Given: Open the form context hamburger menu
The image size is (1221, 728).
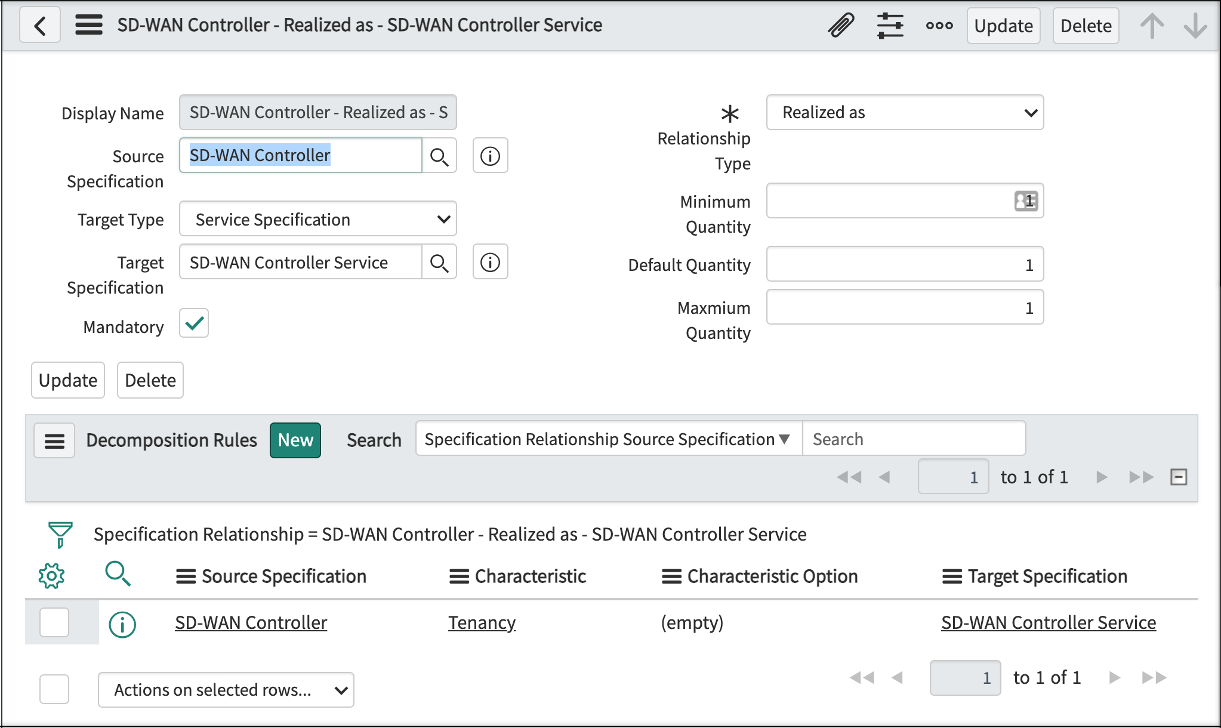Looking at the screenshot, I should [x=88, y=25].
